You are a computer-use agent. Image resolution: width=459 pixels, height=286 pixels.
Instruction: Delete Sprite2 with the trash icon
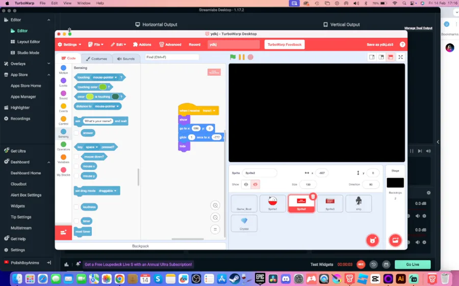point(313,196)
